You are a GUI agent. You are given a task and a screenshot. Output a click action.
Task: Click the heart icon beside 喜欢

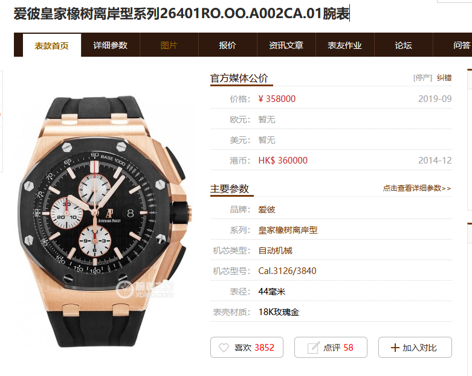click(x=224, y=348)
